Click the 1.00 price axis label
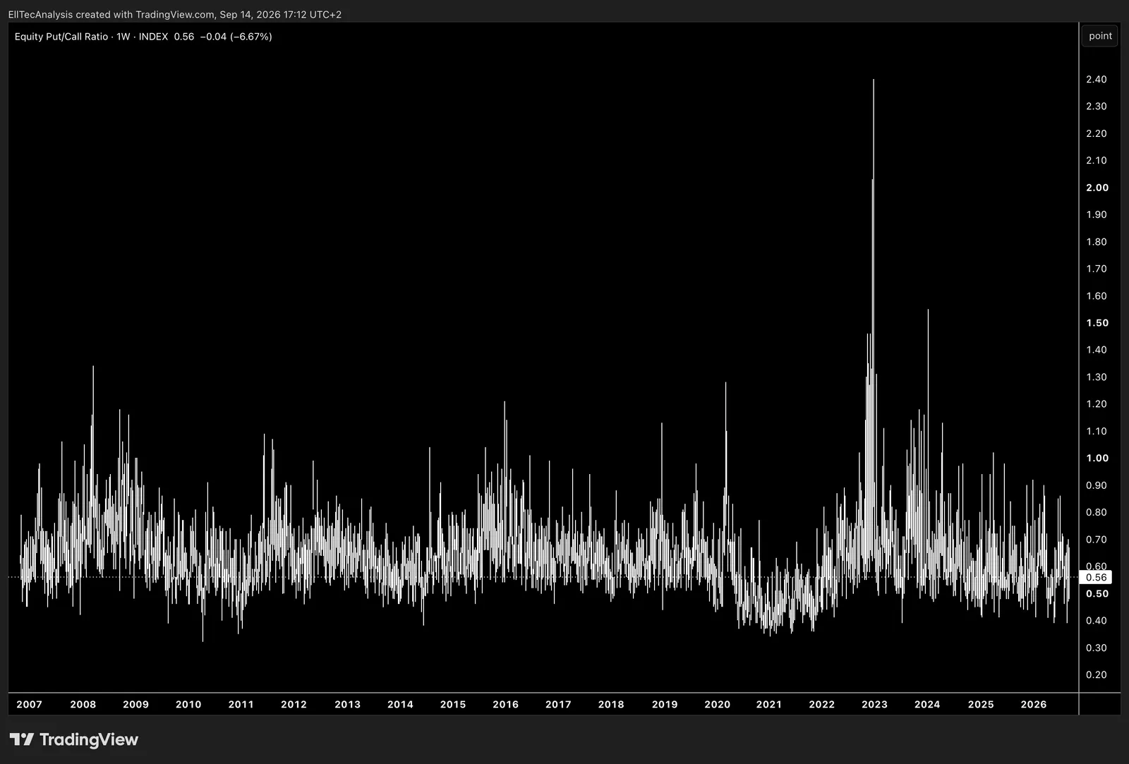The width and height of the screenshot is (1129, 764). click(1097, 458)
